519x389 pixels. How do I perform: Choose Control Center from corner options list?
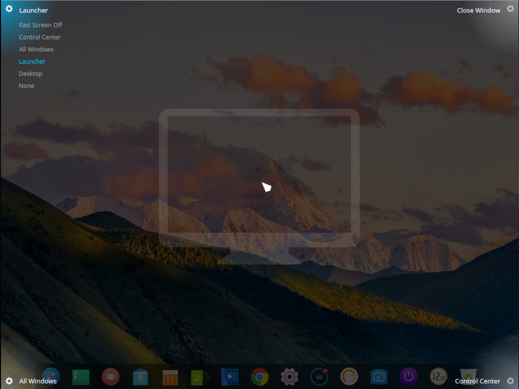[40, 37]
